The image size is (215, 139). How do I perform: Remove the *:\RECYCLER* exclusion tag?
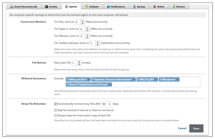point(156,80)
